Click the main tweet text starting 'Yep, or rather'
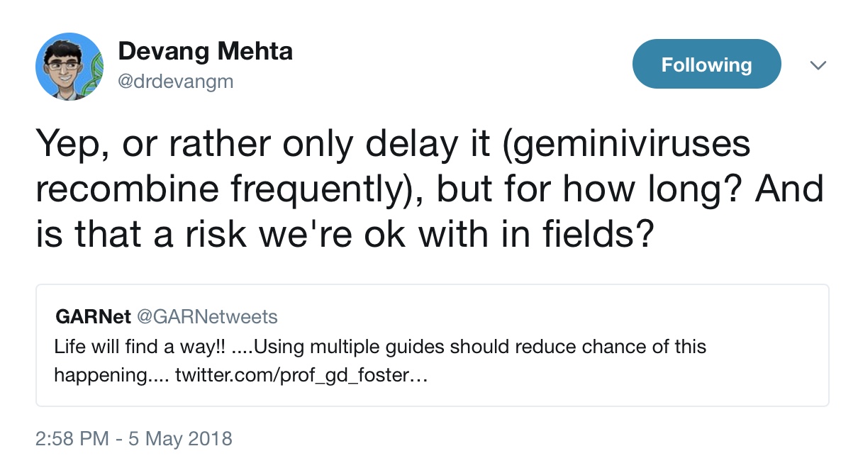This screenshot has height=468, width=858. coord(430,189)
